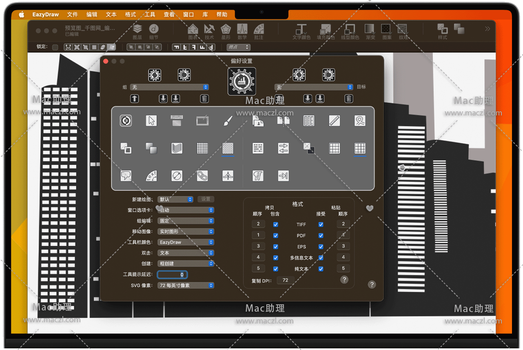Toggle the PDF paste accept checkbox
The width and height of the screenshot is (523, 350).
click(321, 235)
